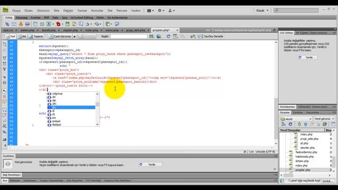The width and height of the screenshot is (338, 190).
Task: Refresh the Dosyalar file list
Action: click(290, 125)
